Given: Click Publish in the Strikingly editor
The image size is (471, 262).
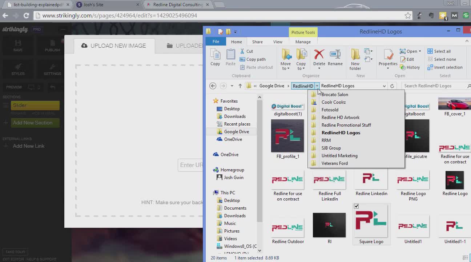Looking at the screenshot, I should [x=52, y=46].
